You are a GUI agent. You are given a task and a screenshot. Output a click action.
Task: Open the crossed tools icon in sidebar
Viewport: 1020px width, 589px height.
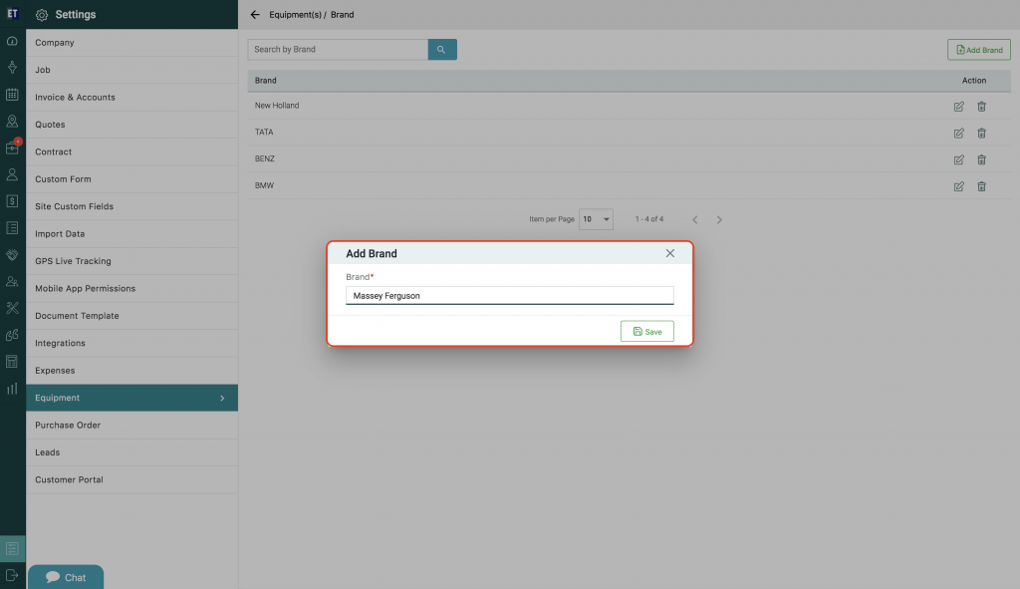click(x=12, y=308)
